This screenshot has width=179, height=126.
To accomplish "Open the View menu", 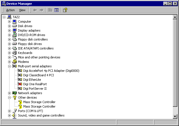I will pyautogui.click(x=22, y=10).
